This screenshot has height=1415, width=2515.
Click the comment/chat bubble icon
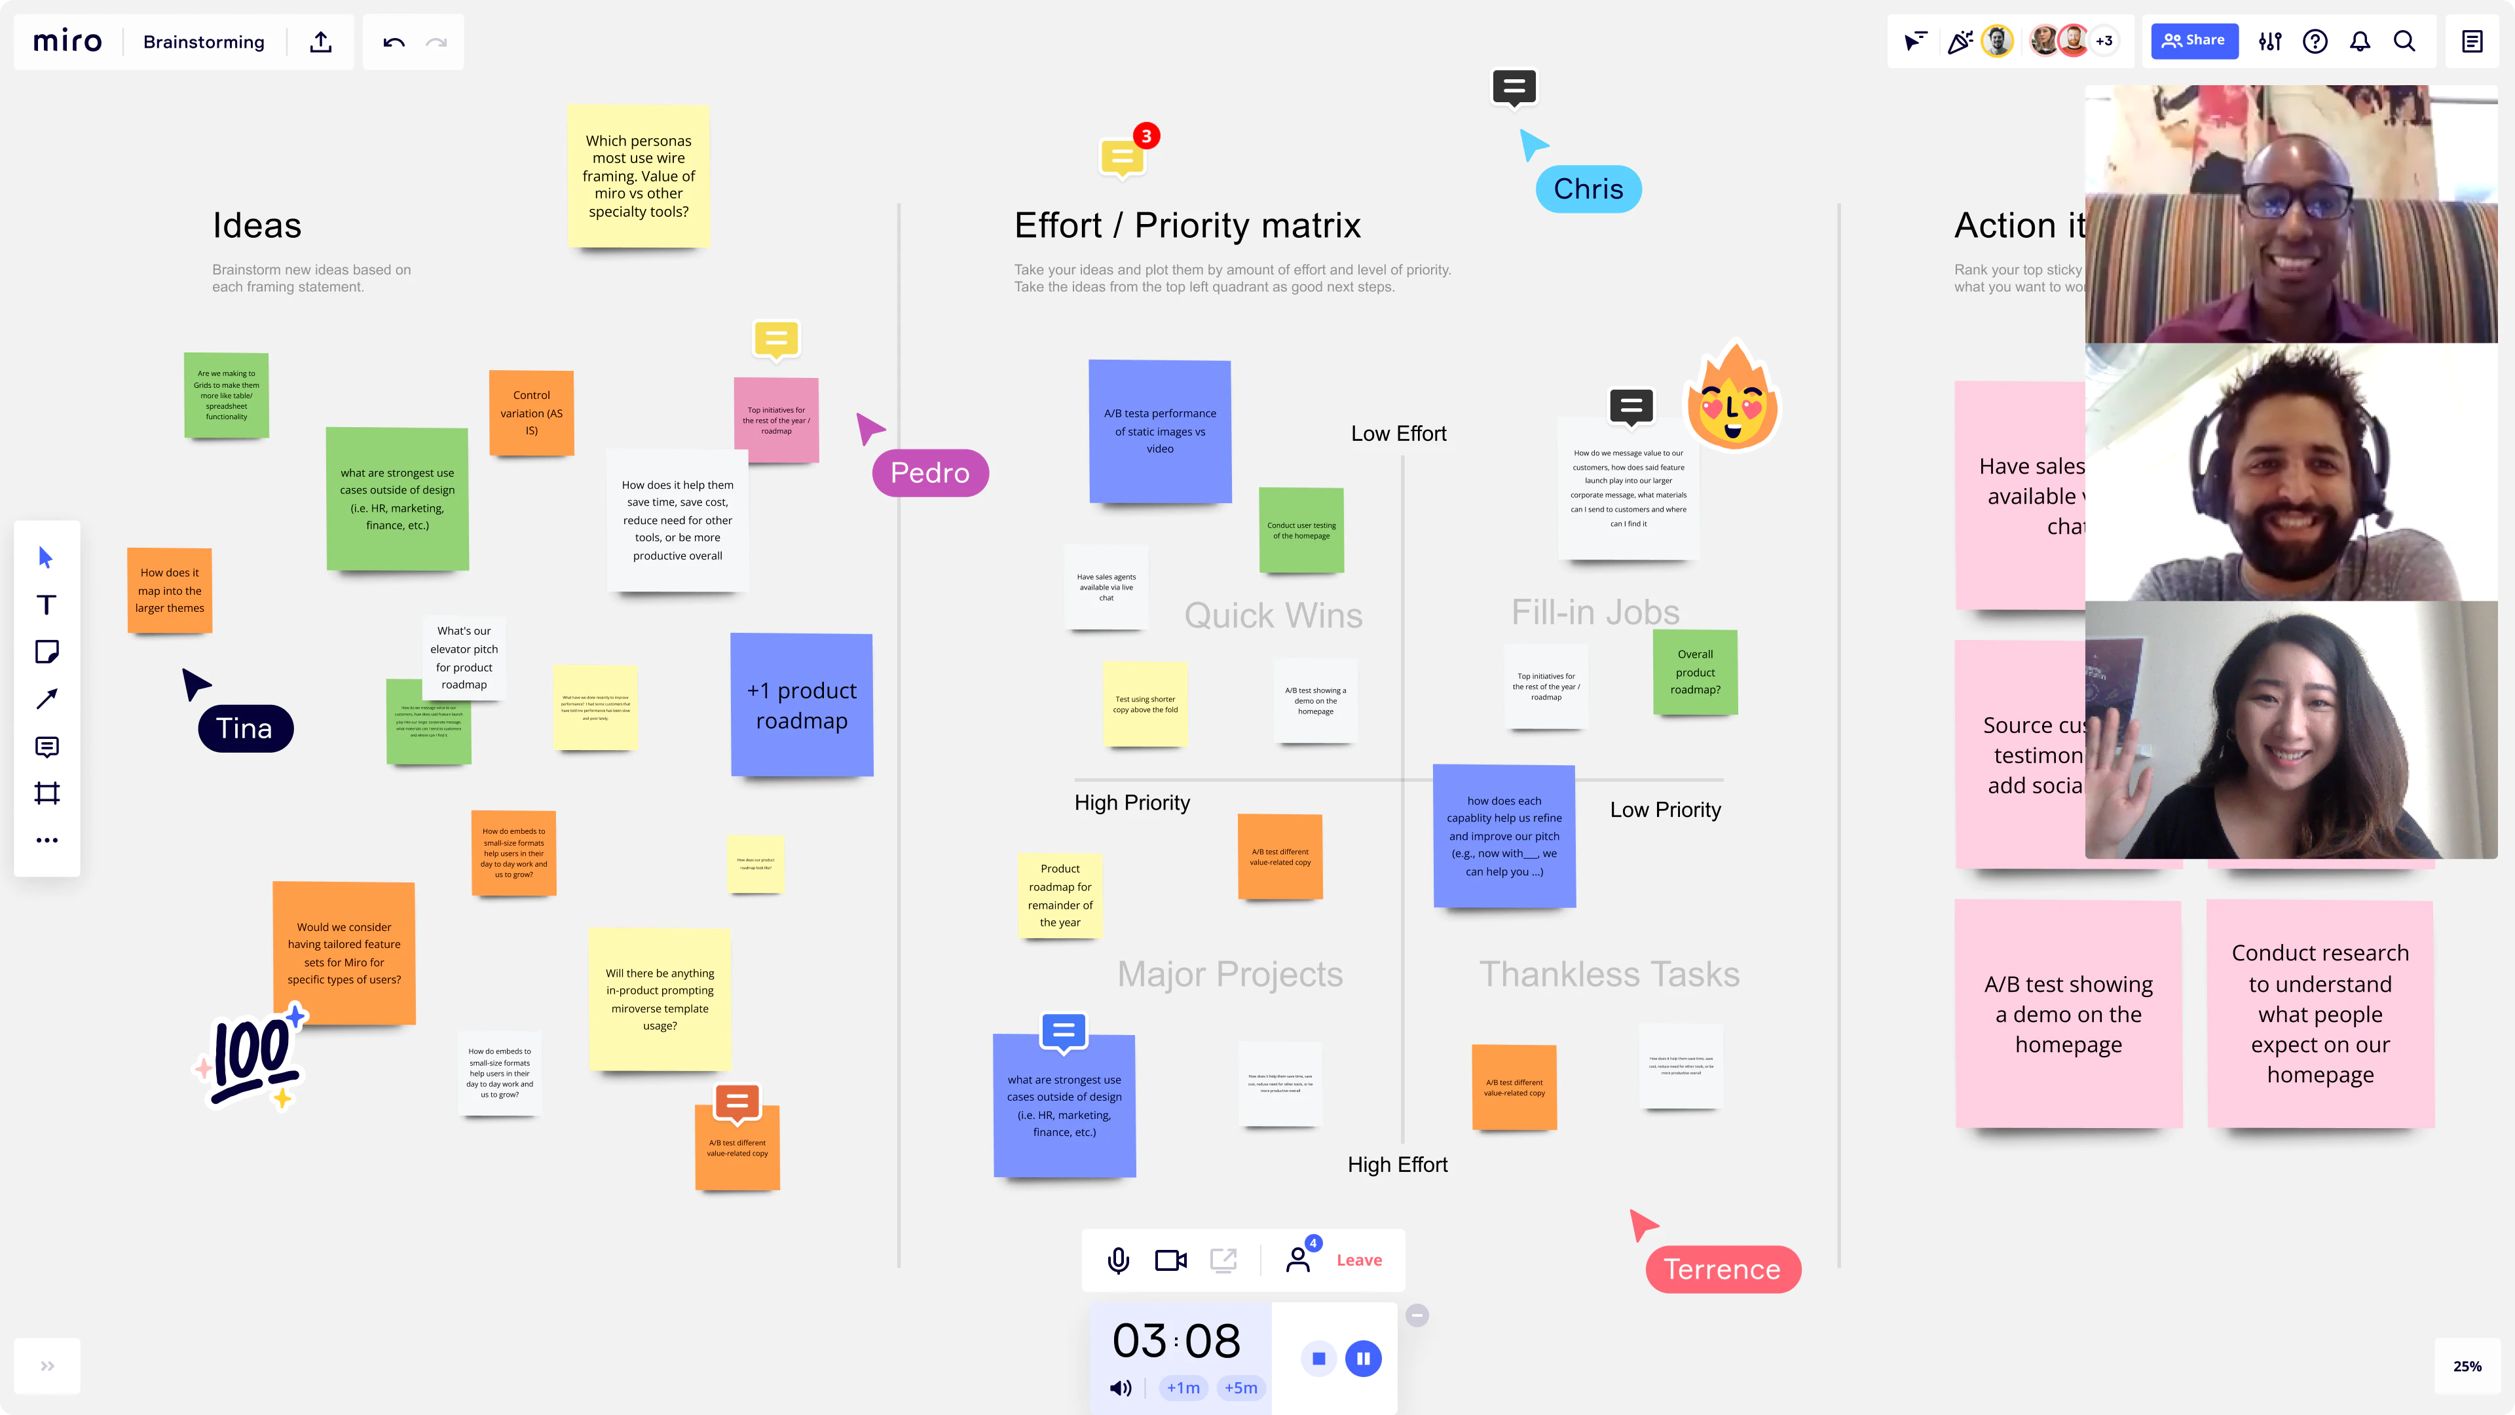coord(47,746)
